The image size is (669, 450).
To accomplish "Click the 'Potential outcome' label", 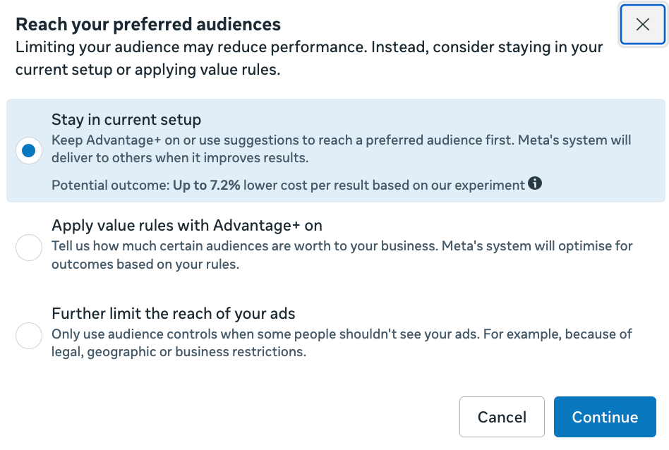I will pyautogui.click(x=109, y=186).
